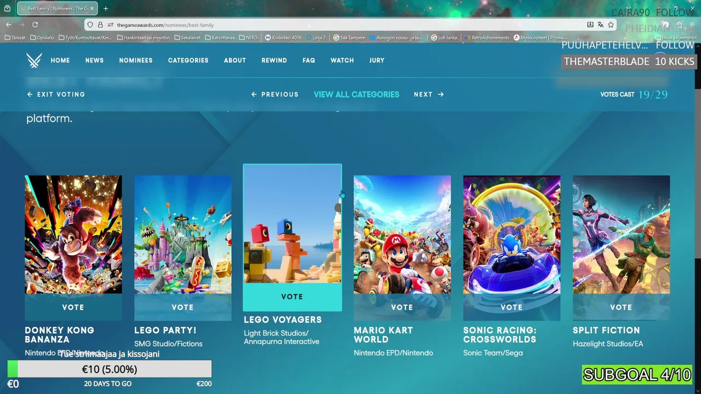Viewport: 701px width, 394px height.
Task: Open the FAQ menu item
Action: pyautogui.click(x=309, y=60)
